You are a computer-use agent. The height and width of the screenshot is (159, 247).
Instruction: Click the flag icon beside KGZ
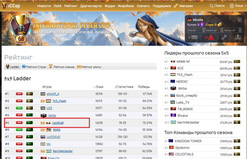click(x=173, y=68)
